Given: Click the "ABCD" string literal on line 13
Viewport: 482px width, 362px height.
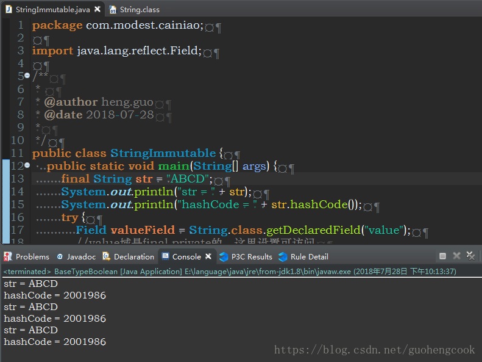Looking at the screenshot, I should (188, 179).
